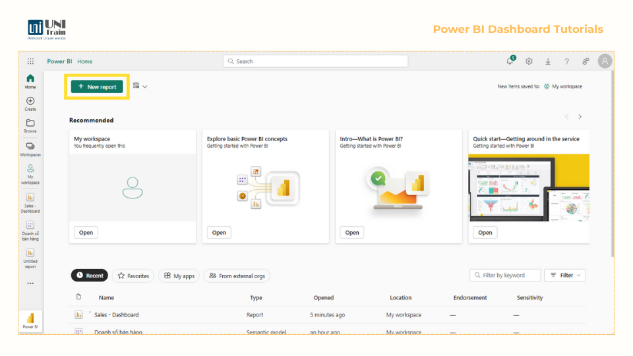Show previous recommended cards arrow

pos(567,117)
